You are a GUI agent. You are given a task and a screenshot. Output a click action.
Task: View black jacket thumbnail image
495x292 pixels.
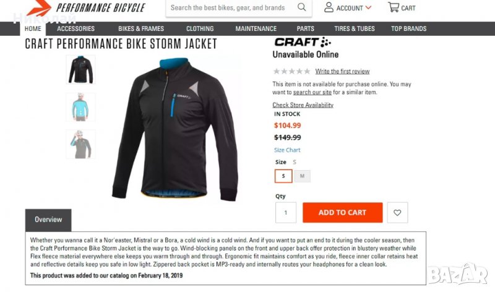point(81,69)
